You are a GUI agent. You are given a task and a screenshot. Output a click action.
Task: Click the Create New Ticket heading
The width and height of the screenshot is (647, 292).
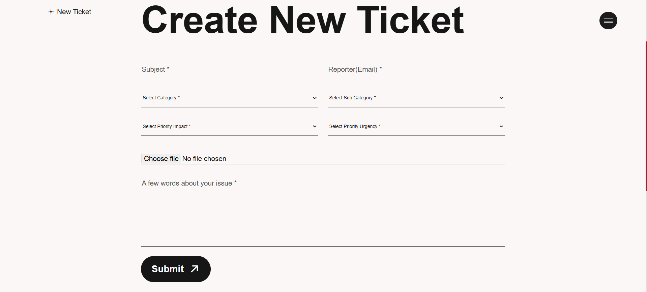[303, 20]
